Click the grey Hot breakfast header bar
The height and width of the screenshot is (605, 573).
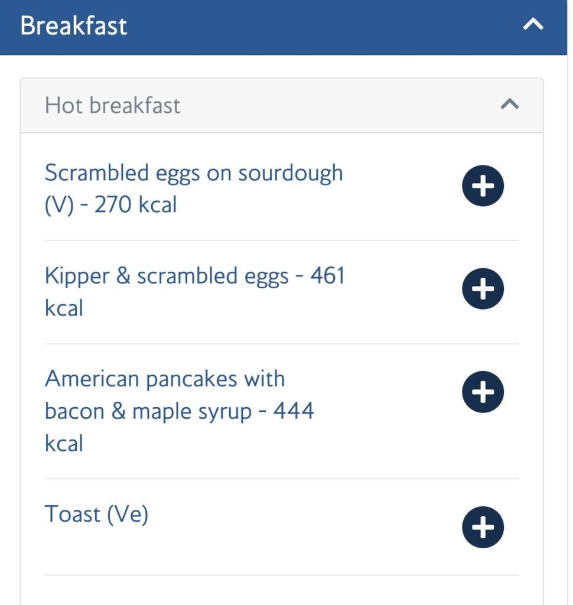tap(282, 105)
